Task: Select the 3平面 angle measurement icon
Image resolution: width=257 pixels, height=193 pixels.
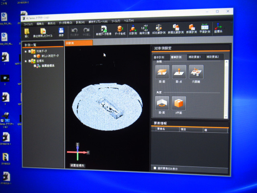Action: pos(179,103)
